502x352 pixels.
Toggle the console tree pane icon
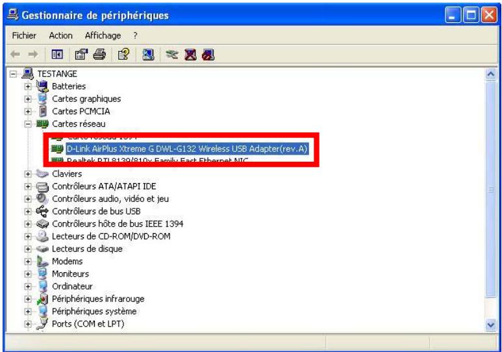pyautogui.click(x=57, y=55)
